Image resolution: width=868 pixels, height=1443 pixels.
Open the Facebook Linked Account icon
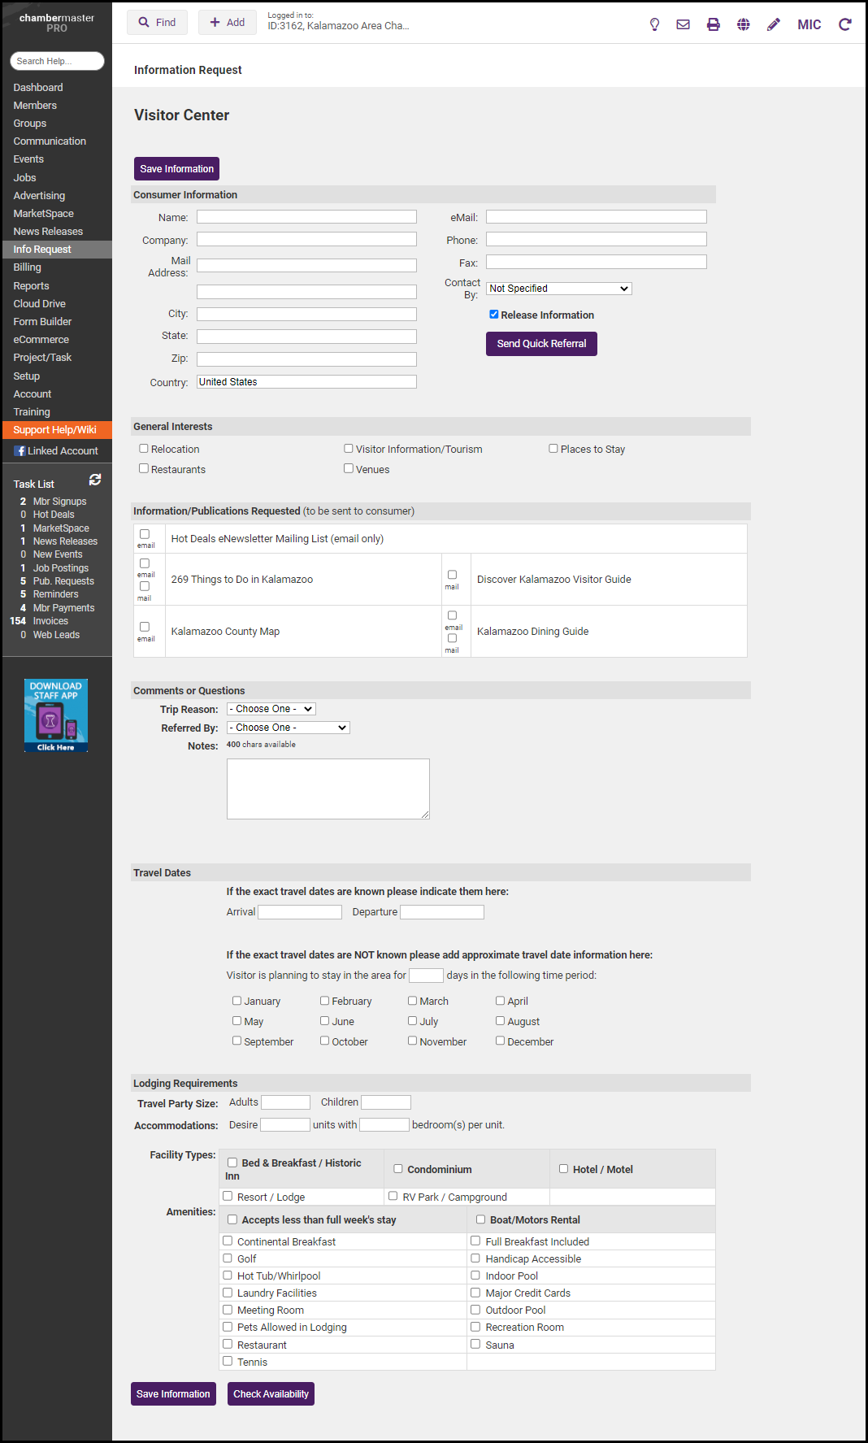(x=20, y=451)
